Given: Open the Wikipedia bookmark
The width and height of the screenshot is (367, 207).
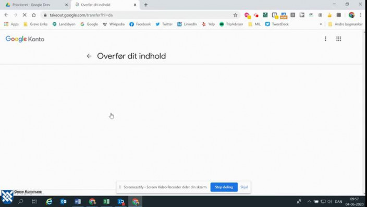Looking at the screenshot, I should click(114, 24).
